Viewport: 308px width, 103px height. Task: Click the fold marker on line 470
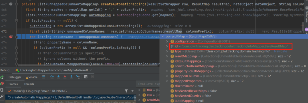17,21
